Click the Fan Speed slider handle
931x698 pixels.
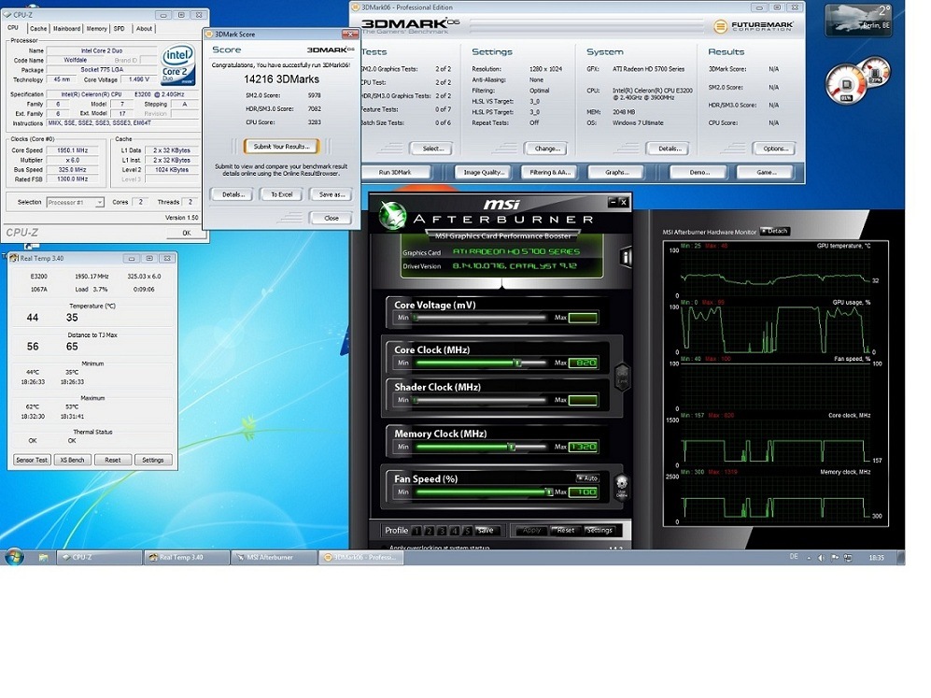(x=549, y=492)
